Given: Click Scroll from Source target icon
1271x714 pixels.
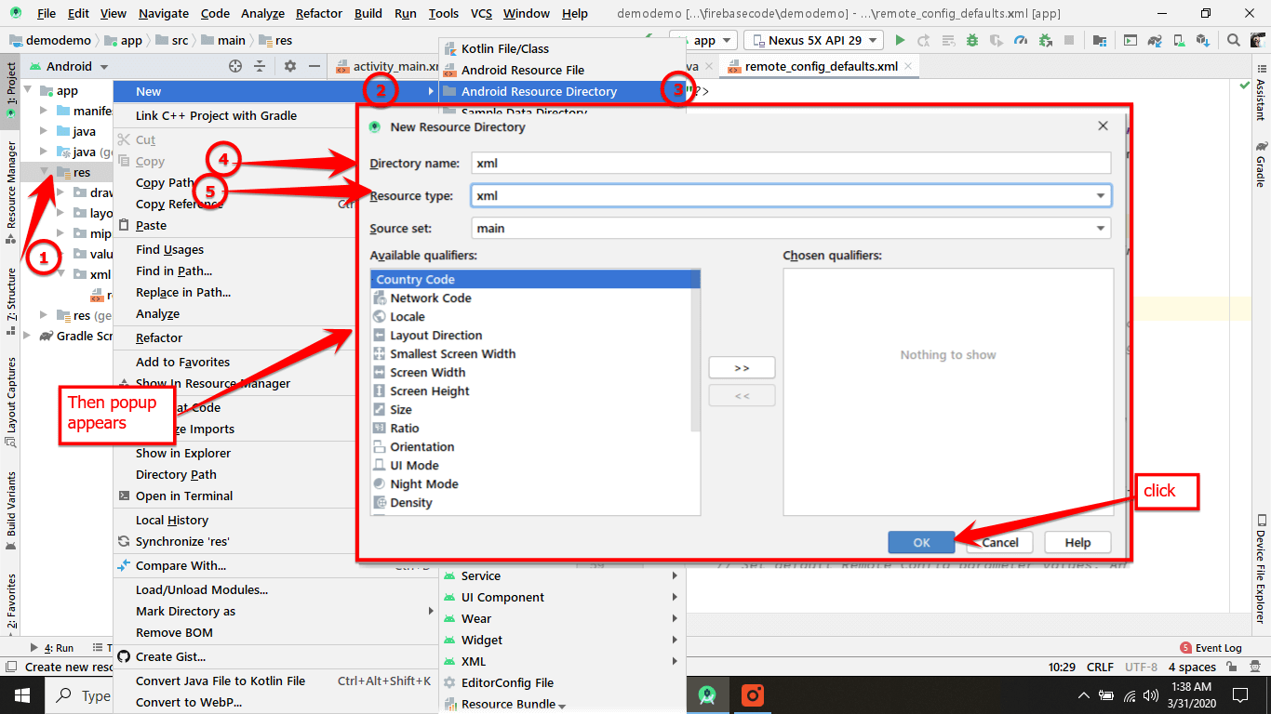Looking at the screenshot, I should pyautogui.click(x=235, y=66).
